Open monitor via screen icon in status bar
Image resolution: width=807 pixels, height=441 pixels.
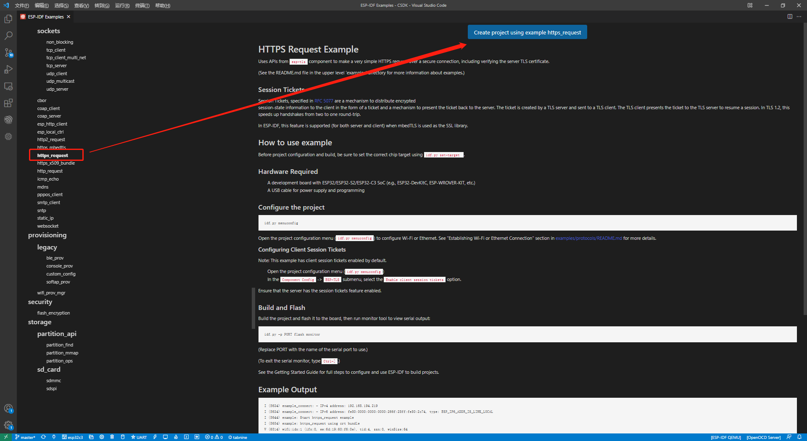166,437
